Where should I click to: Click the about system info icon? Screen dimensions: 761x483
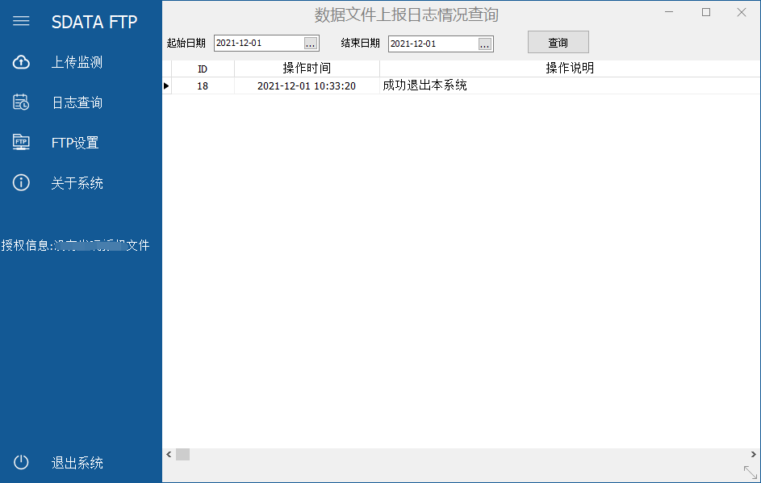click(21, 183)
